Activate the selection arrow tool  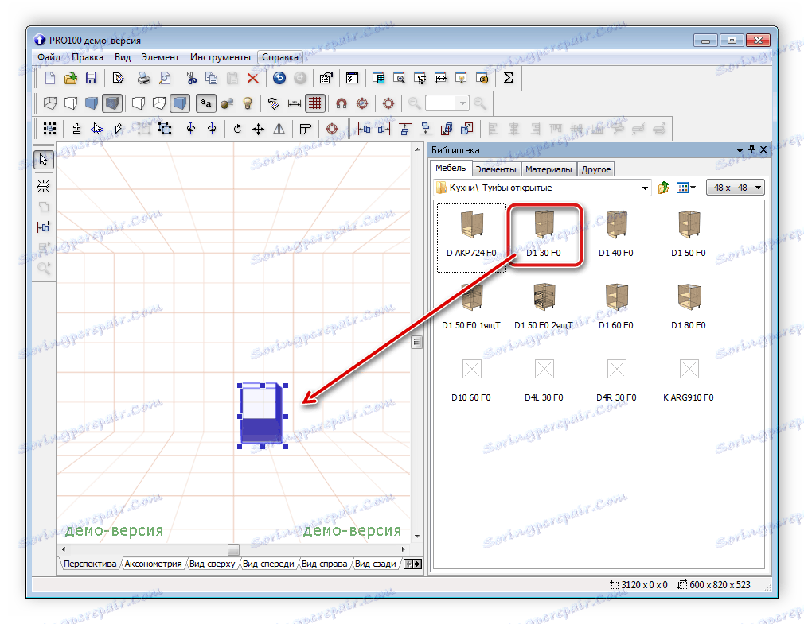44,160
